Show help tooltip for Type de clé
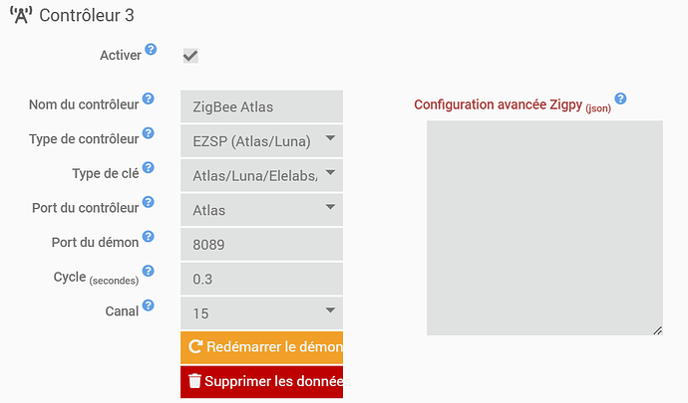 (x=149, y=168)
